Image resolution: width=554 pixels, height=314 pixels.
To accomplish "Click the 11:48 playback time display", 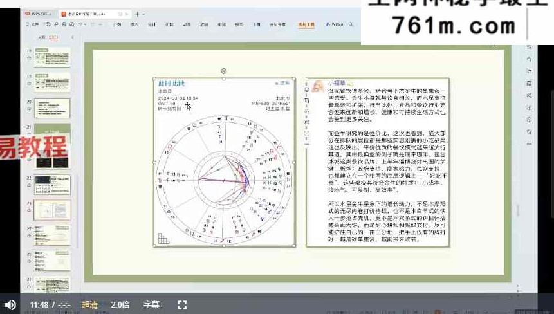I will (x=39, y=305).
